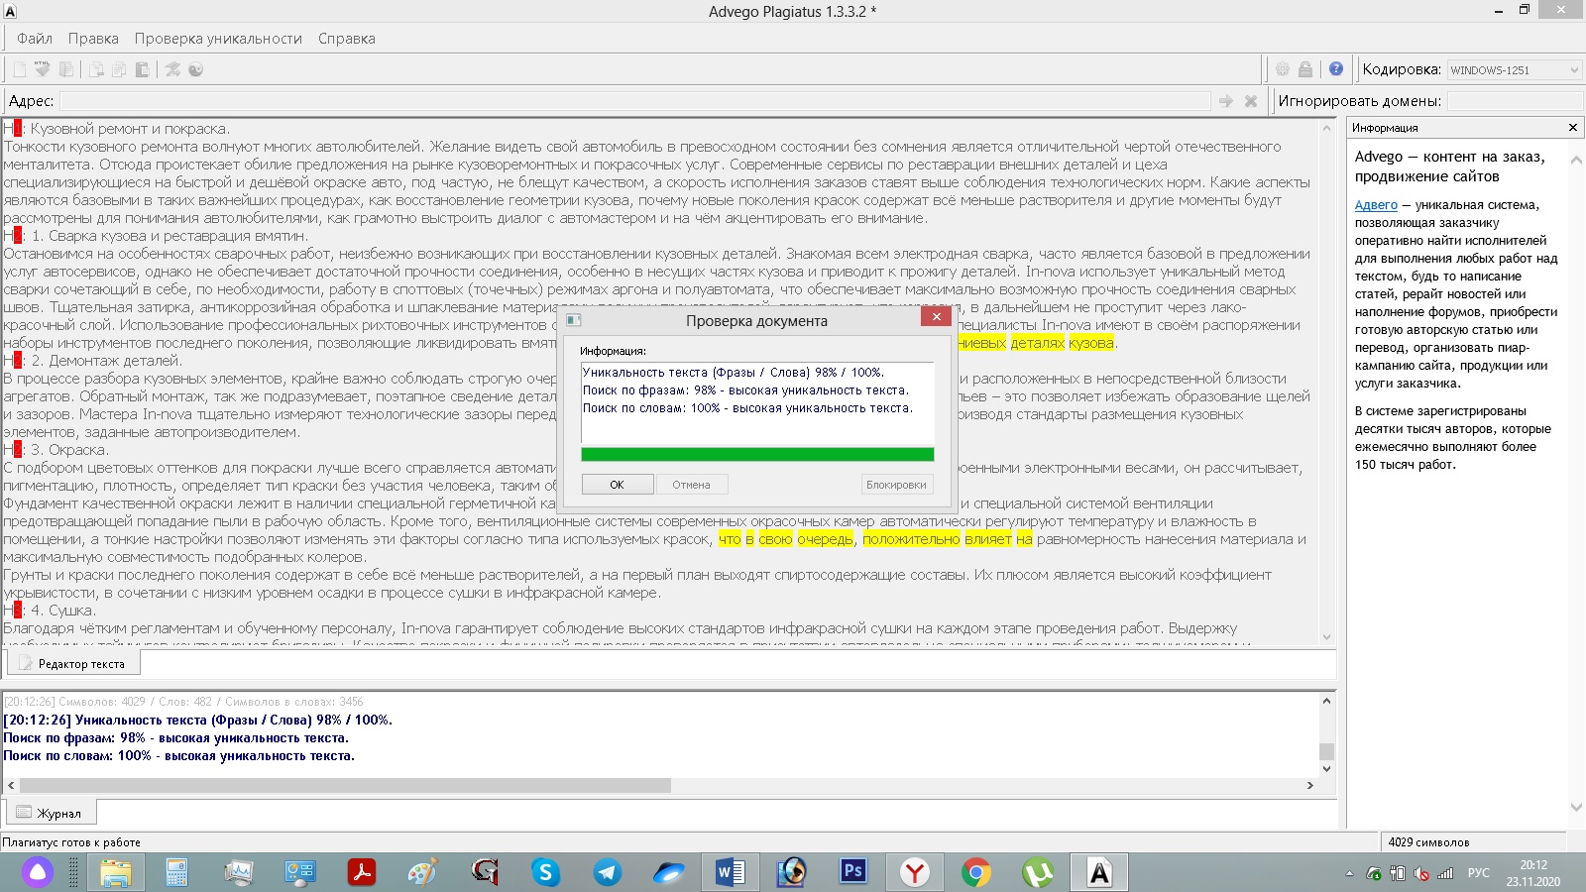
Task: Click the stop X beside the address field
Action: (x=1251, y=101)
